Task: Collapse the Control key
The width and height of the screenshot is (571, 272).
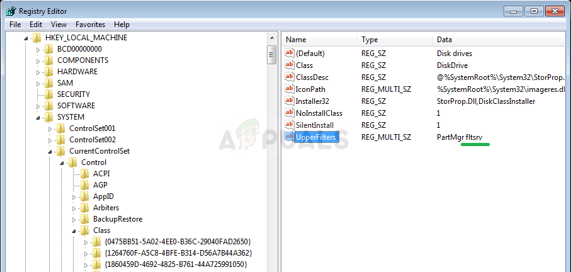Action: [62, 163]
